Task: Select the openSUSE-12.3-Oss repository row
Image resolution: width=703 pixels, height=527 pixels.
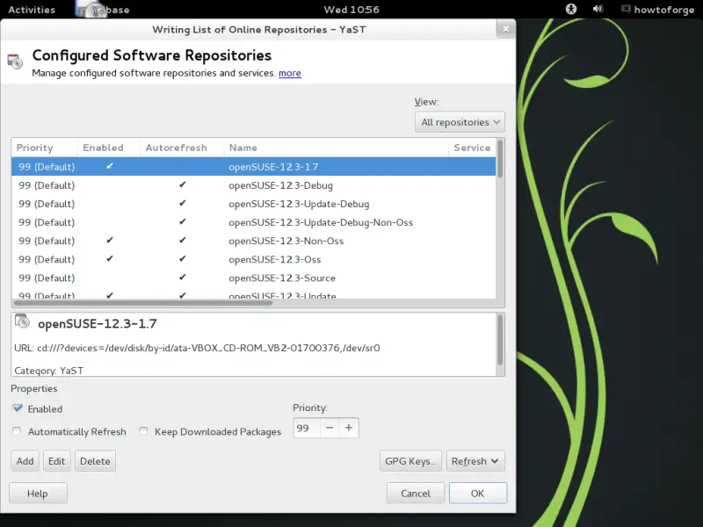Action: pos(254,259)
